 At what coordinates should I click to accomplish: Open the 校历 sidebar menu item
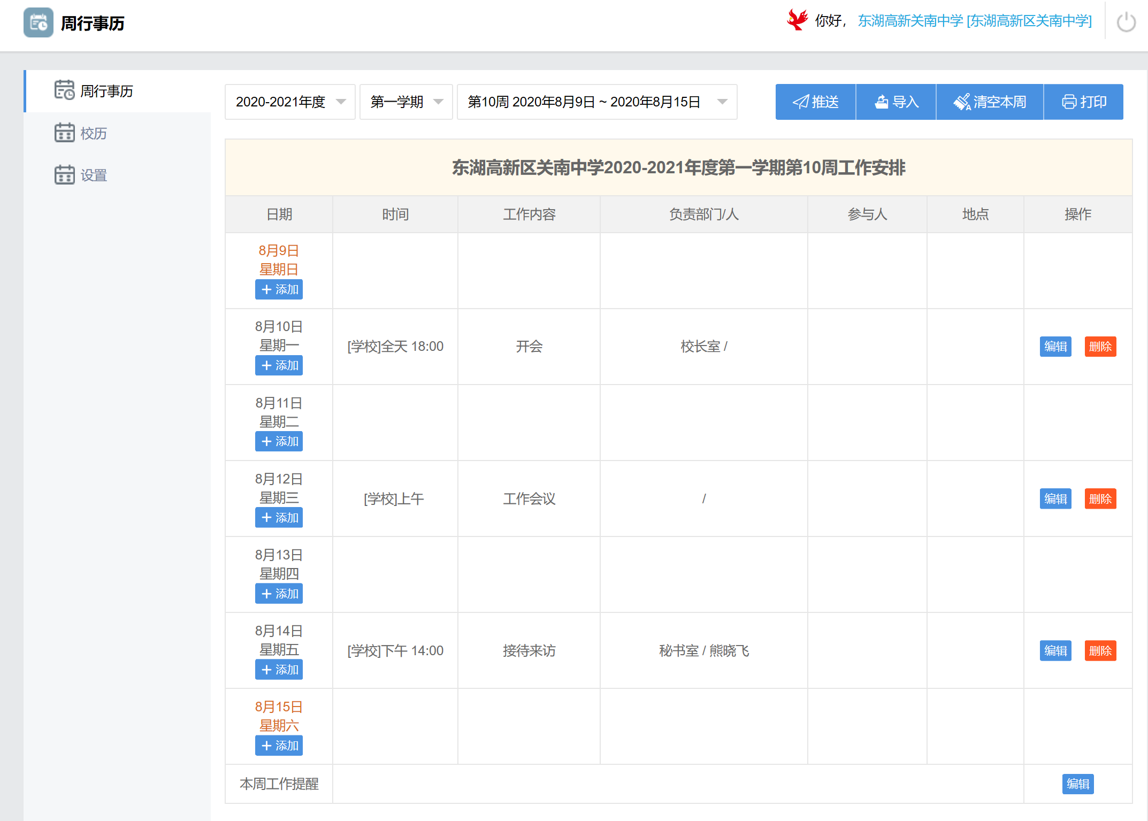(x=94, y=133)
